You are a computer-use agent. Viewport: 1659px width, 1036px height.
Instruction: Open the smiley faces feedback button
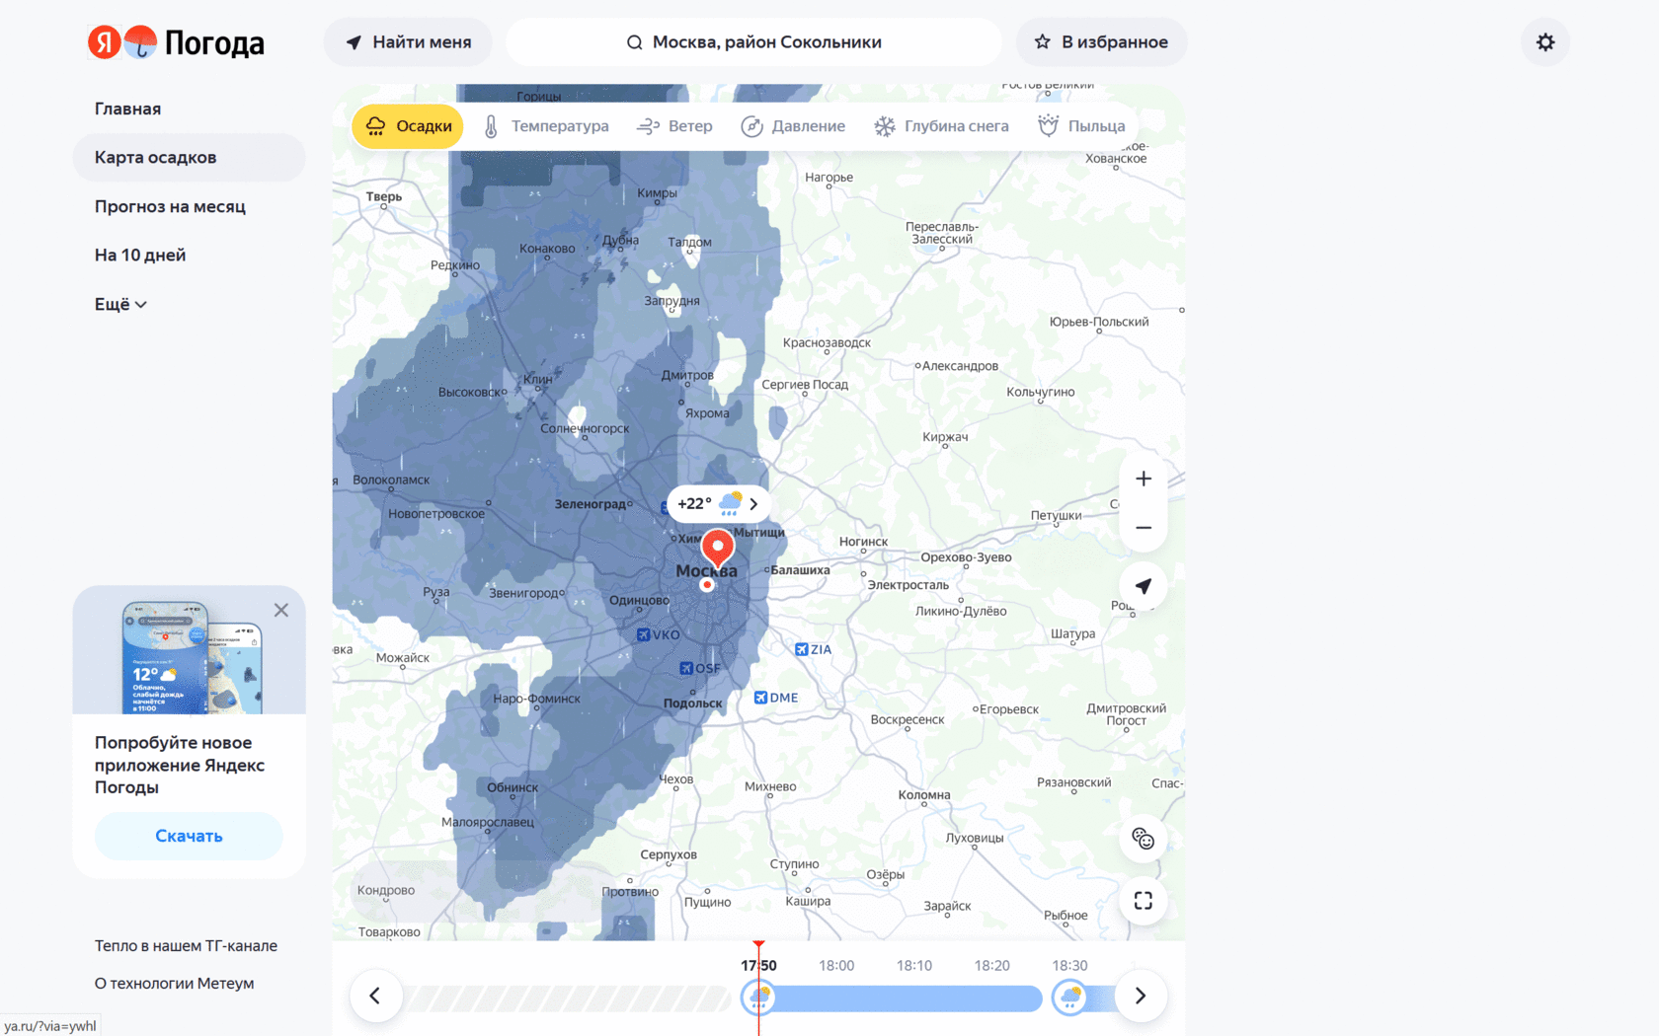coord(1144,839)
